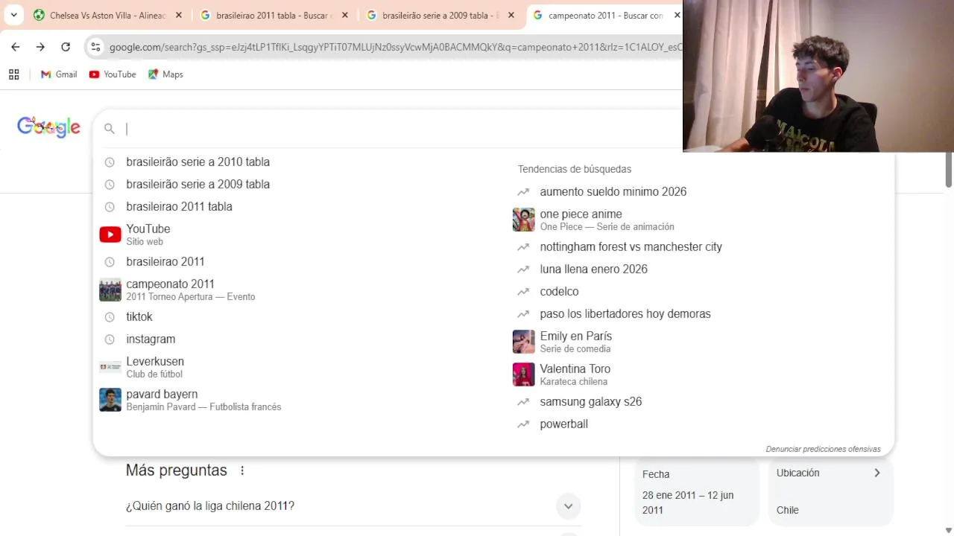Close the campeonato 2011 tab
The width and height of the screenshot is (954, 536).
(677, 15)
